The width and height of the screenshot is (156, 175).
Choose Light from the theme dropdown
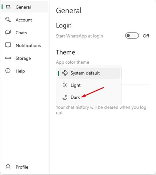[x=89, y=85]
